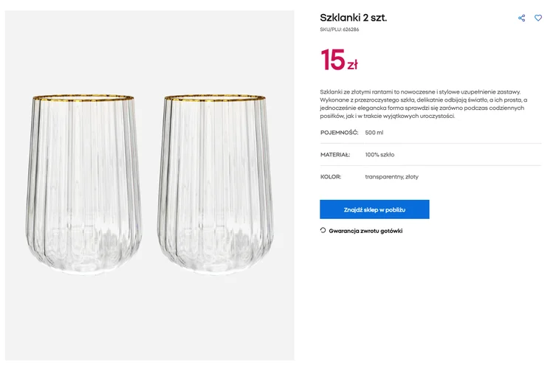
Task: Click the Szklanki 2 szt. product title
Action: 353,17
